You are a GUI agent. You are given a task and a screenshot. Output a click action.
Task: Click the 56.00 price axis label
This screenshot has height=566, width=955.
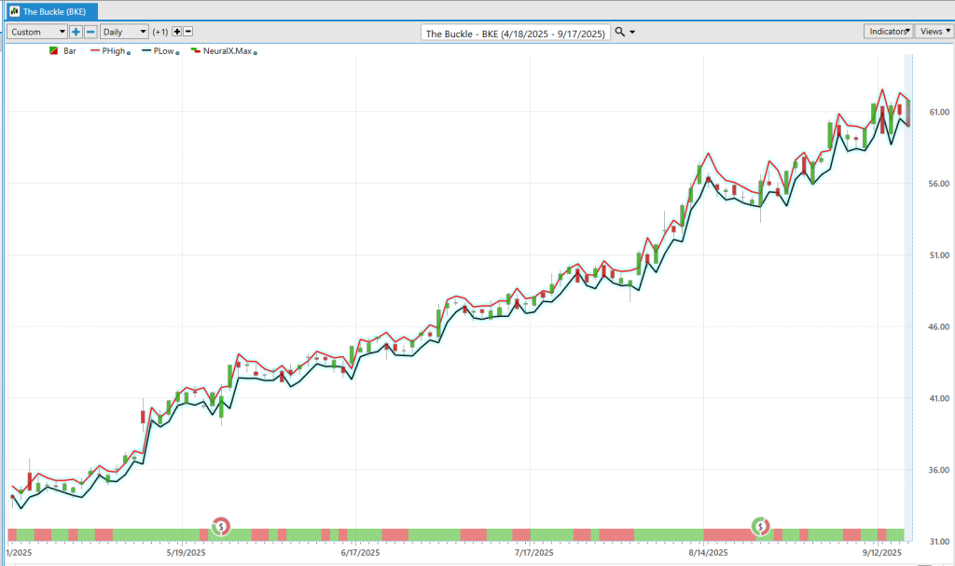tap(938, 184)
